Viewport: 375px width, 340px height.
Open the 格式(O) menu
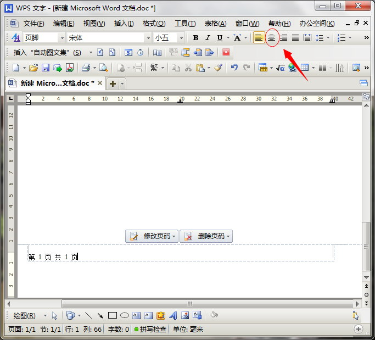click(x=154, y=24)
